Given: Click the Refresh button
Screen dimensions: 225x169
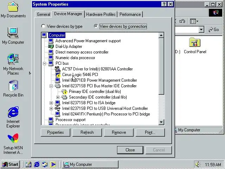Looking at the screenshot, I should coord(87,132).
